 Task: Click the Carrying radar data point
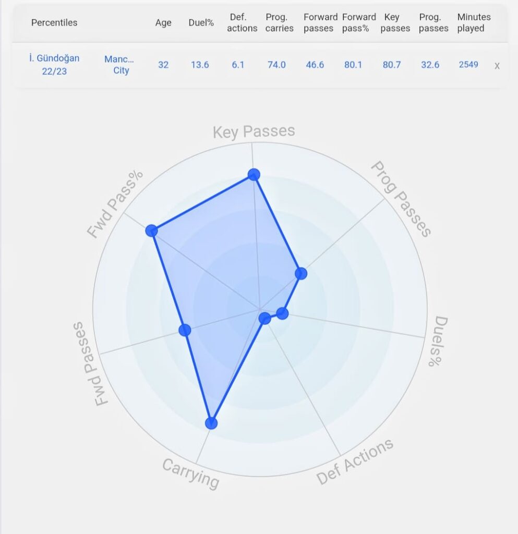[x=211, y=423]
